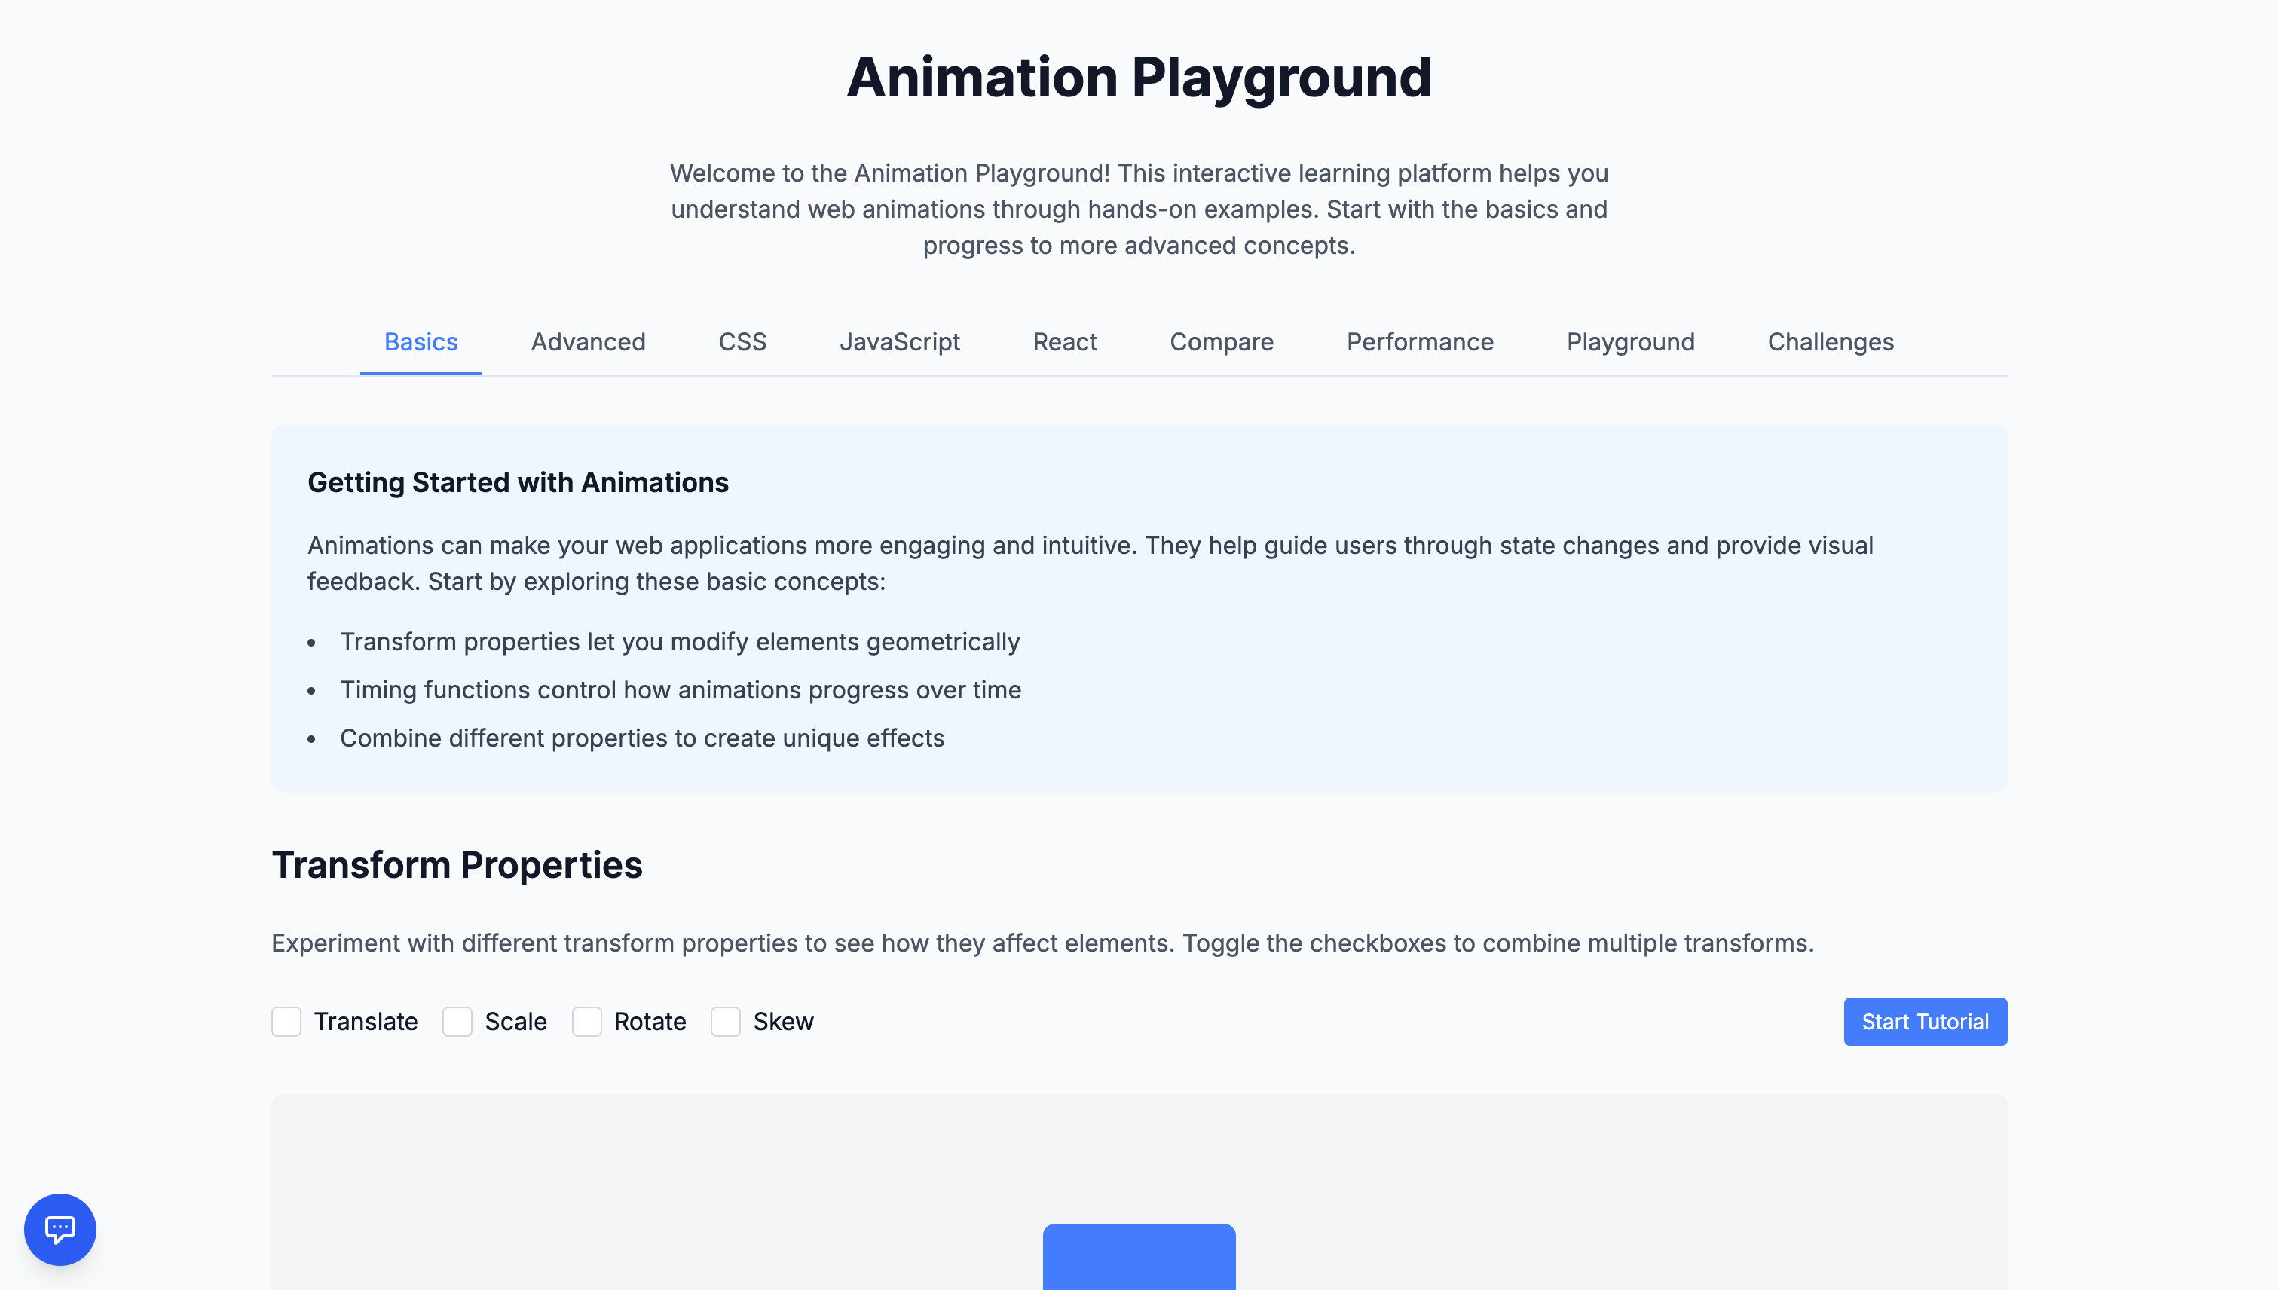Click the 'Timing functions control' bullet text
The width and height of the screenshot is (2279, 1290).
tap(681, 689)
